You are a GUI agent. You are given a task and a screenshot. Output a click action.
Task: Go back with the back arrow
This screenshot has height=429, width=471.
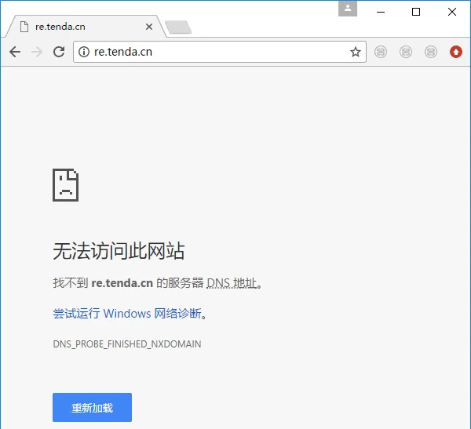pyautogui.click(x=15, y=52)
